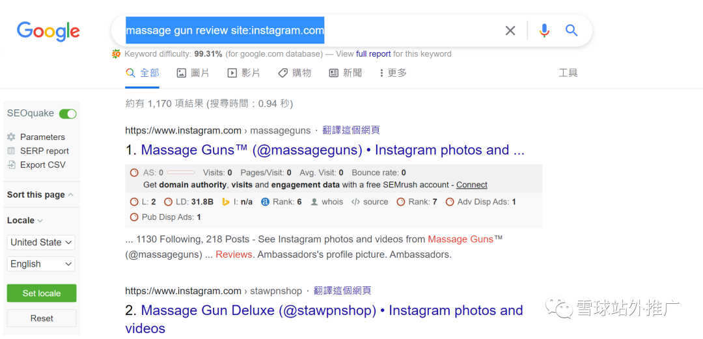The image size is (703, 339).
Task: Expand the Locale section
Action: point(25,220)
